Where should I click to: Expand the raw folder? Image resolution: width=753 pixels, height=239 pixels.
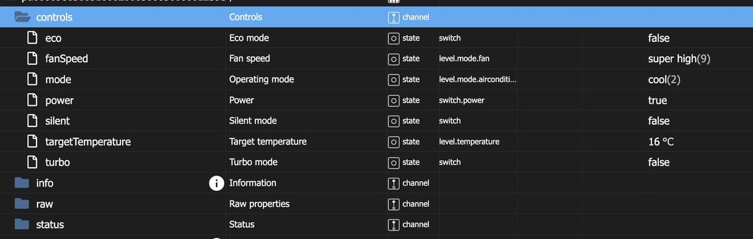pos(22,203)
